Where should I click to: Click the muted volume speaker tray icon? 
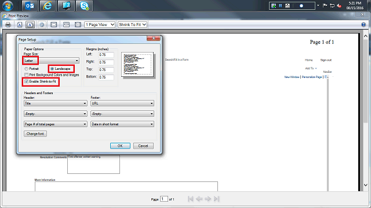[339, 6]
